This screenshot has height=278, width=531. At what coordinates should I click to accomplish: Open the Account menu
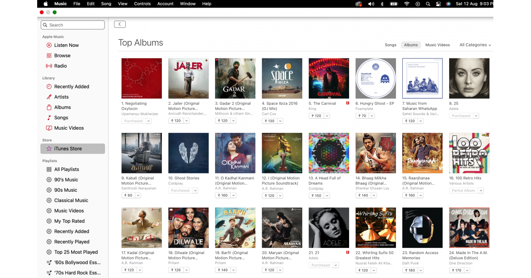click(165, 4)
